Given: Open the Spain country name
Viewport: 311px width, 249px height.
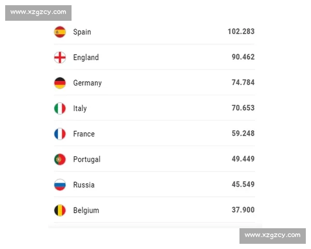Looking at the screenshot, I should pos(82,32).
